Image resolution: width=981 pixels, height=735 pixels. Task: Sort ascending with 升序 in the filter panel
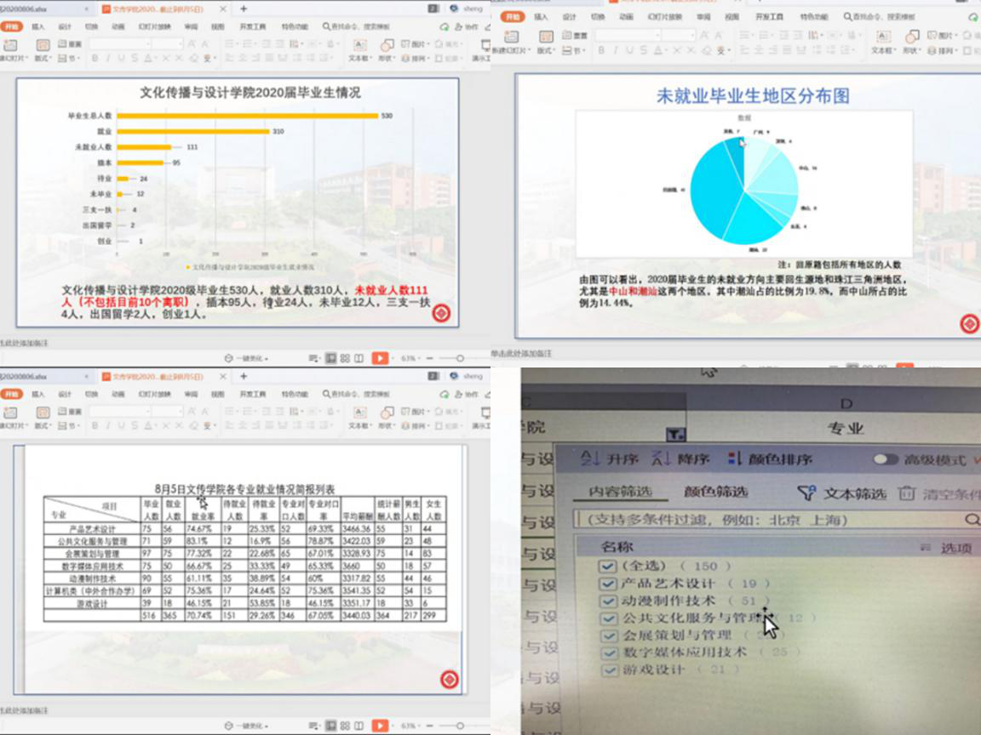coord(610,459)
